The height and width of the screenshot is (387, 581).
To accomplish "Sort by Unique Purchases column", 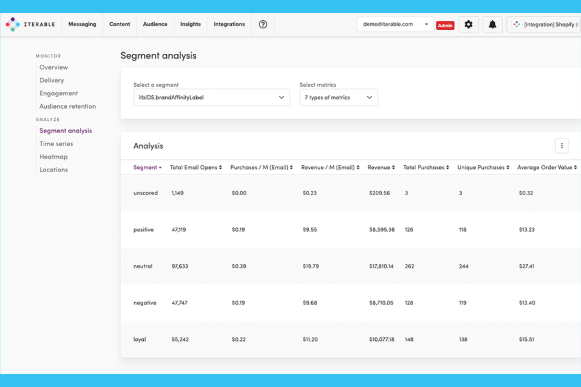I will [x=483, y=167].
